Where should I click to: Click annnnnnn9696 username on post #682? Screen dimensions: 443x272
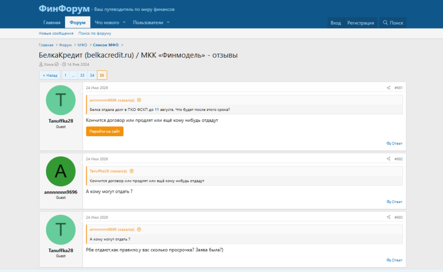tap(61, 192)
